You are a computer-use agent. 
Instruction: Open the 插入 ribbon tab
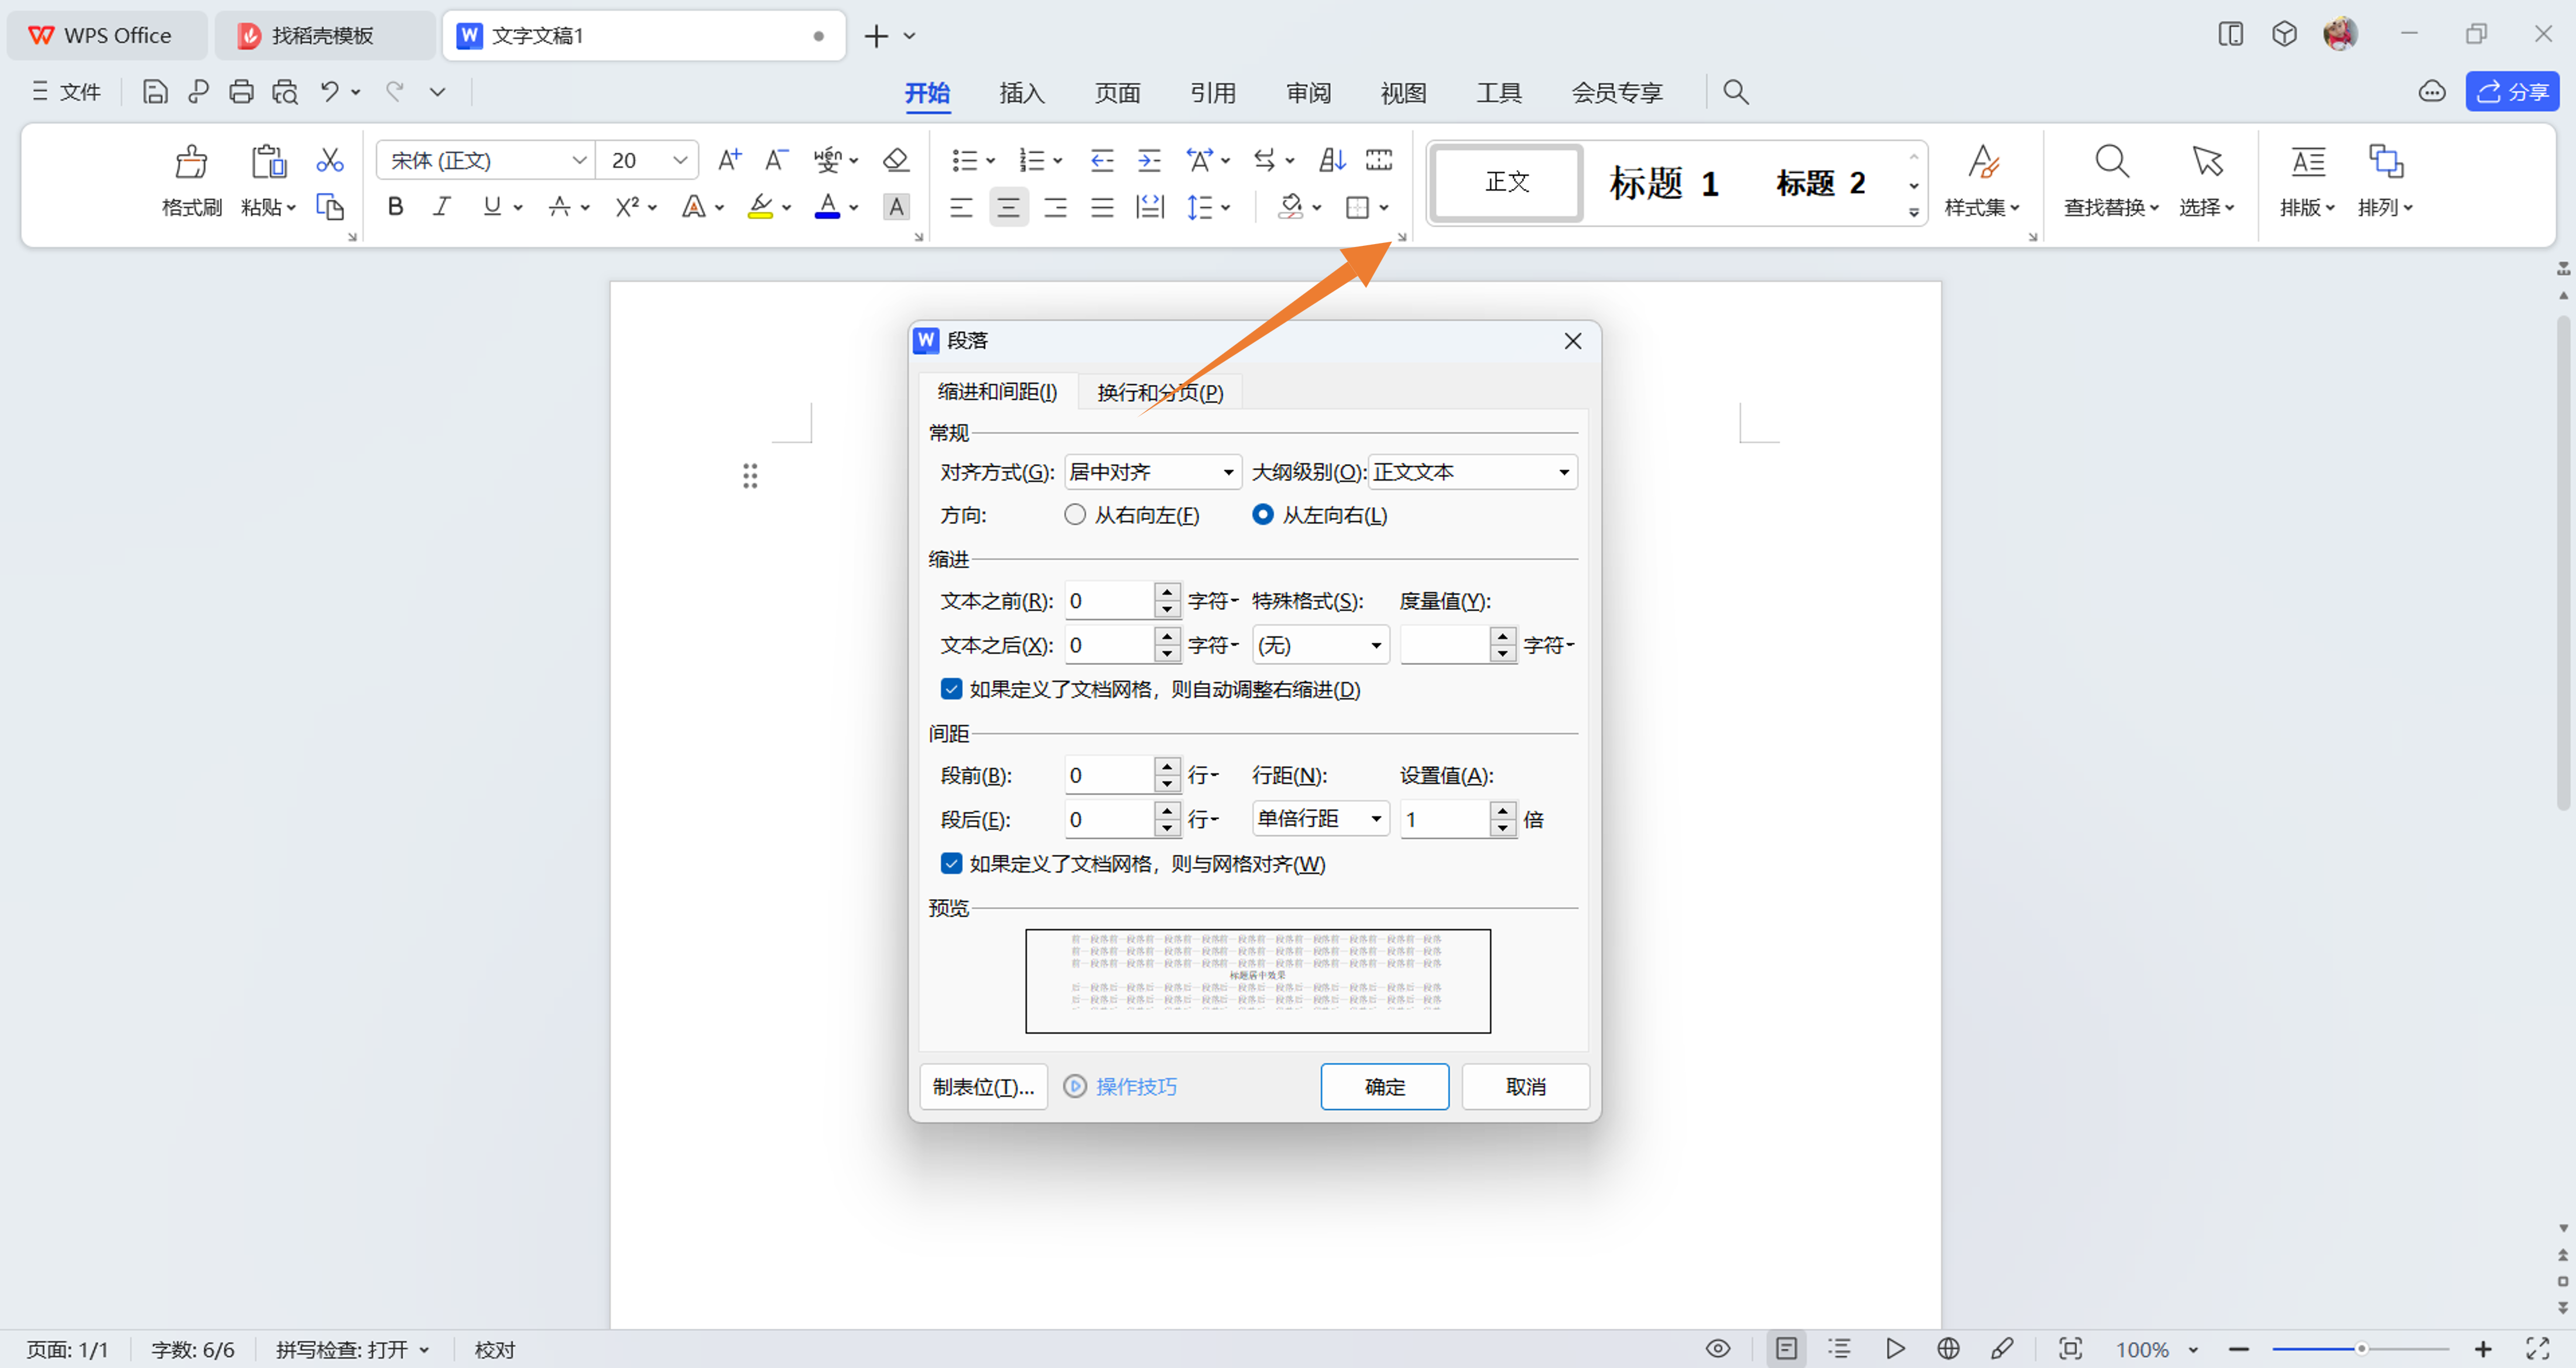1021,93
